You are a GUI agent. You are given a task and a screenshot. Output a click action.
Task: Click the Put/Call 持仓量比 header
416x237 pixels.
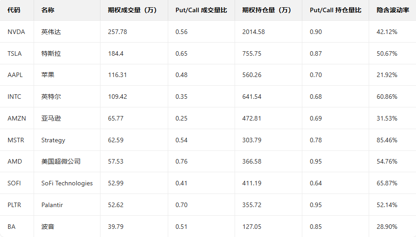[x=336, y=10]
